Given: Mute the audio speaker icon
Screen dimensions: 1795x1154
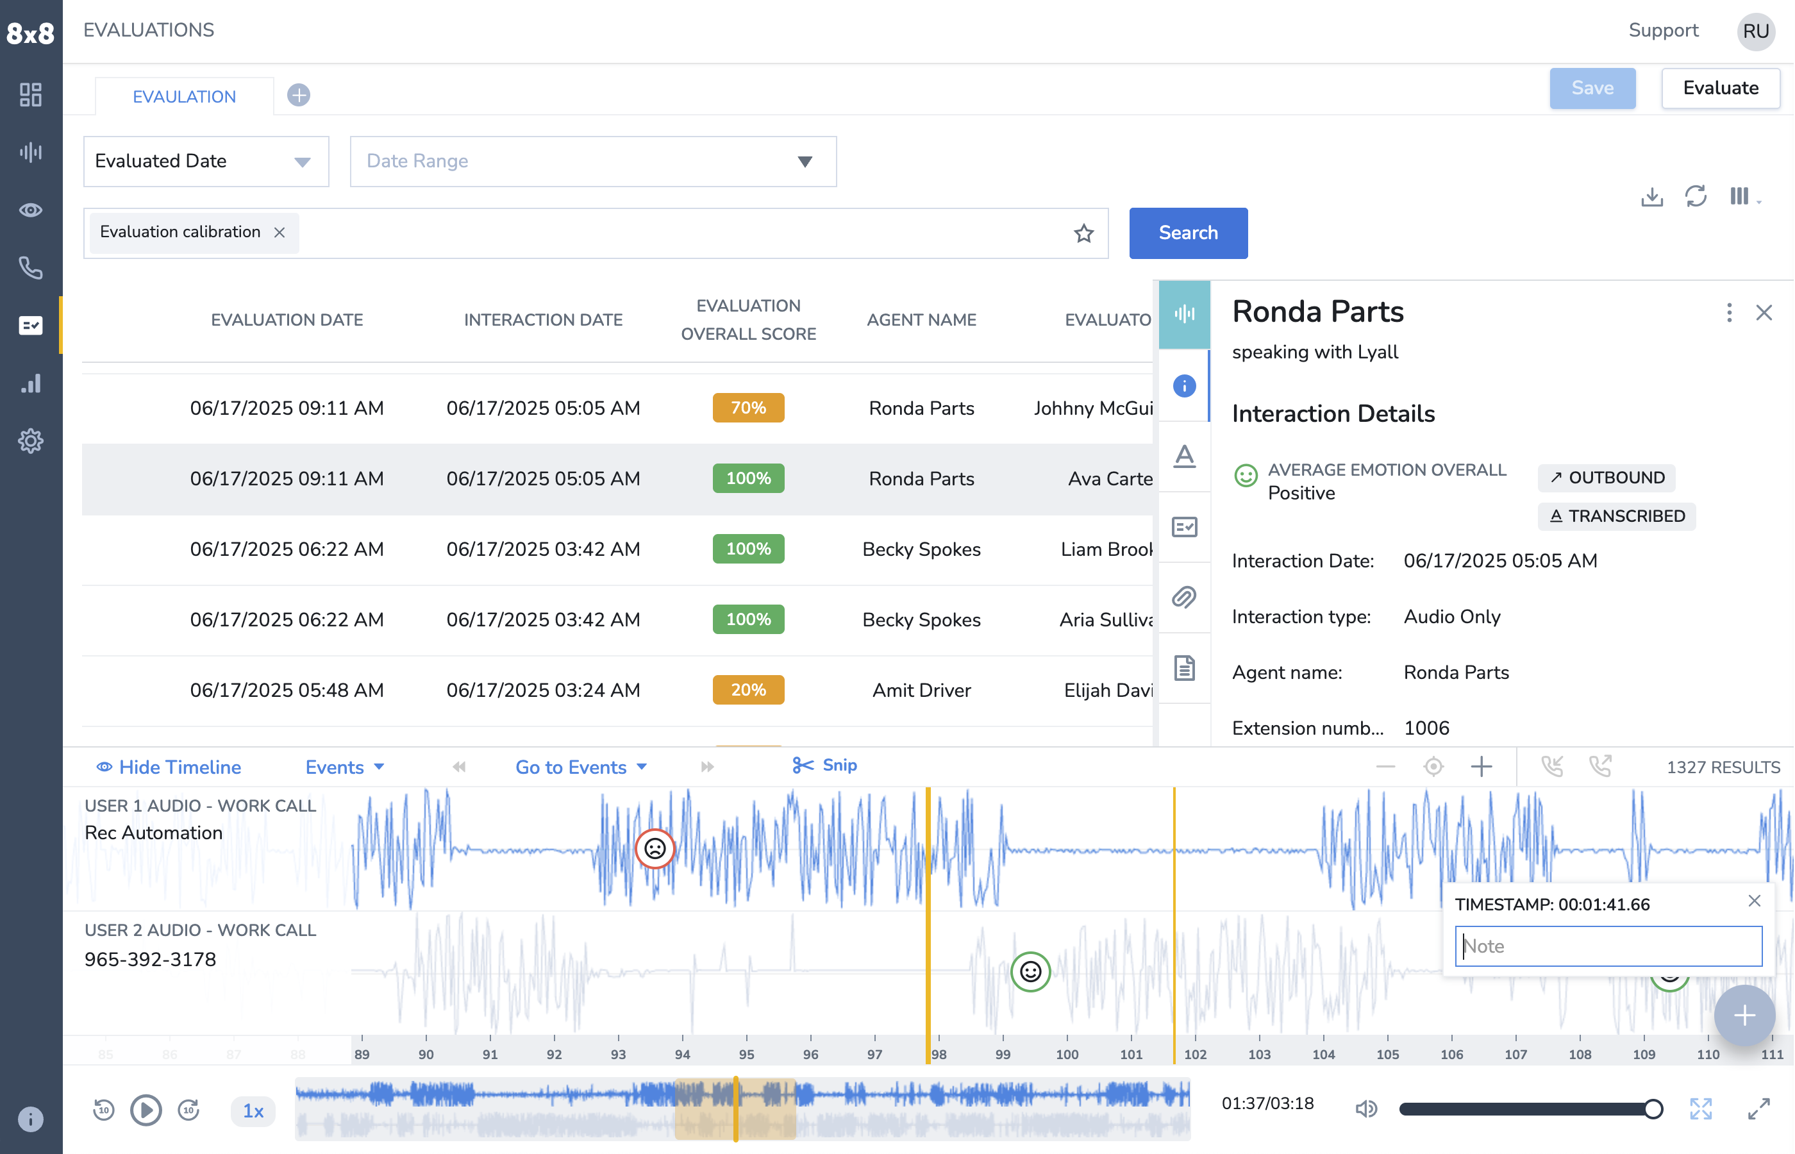Looking at the screenshot, I should [1365, 1108].
